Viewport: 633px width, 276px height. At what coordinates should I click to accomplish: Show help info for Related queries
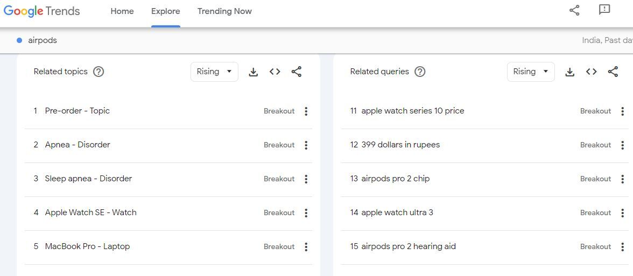click(x=420, y=72)
